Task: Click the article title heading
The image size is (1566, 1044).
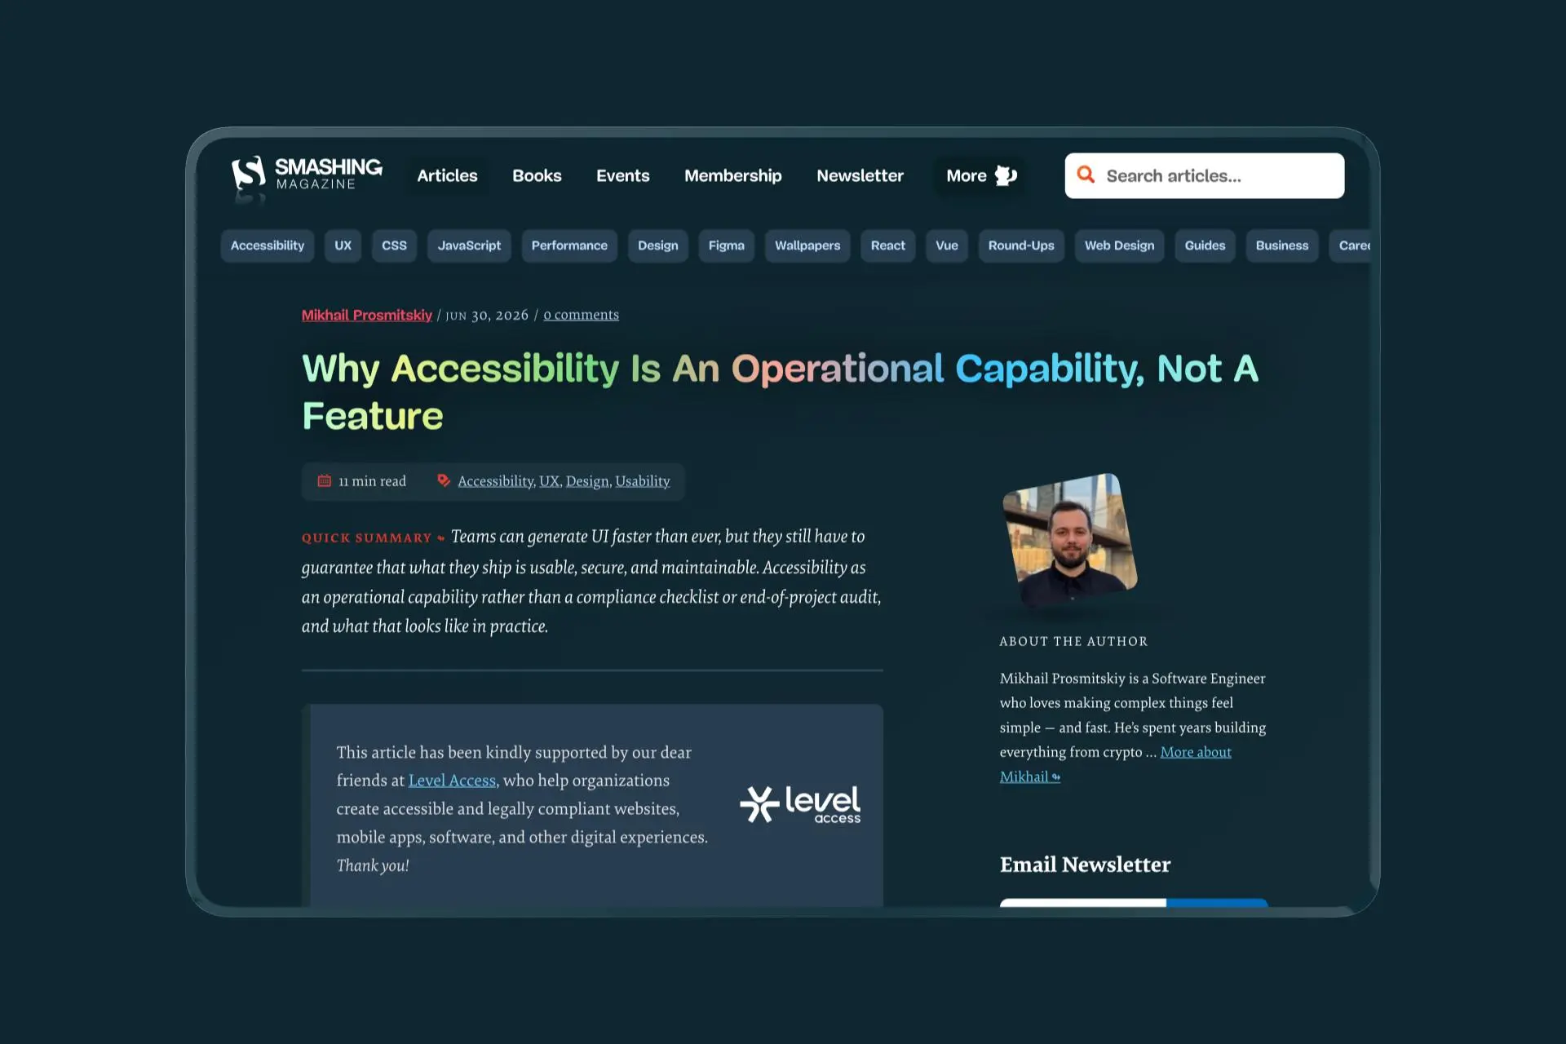Action: pos(780,392)
